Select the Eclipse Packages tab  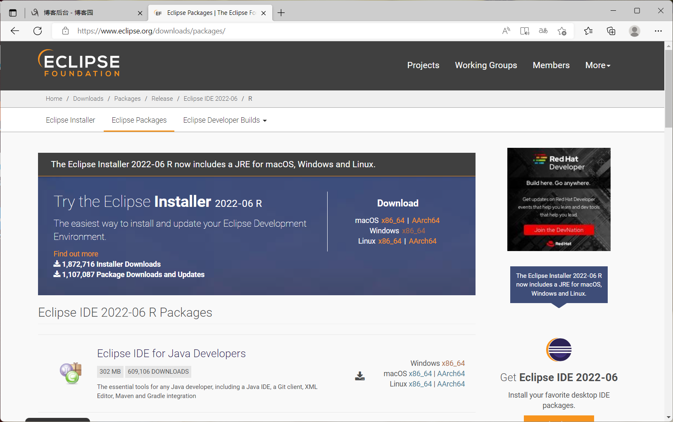tap(139, 120)
